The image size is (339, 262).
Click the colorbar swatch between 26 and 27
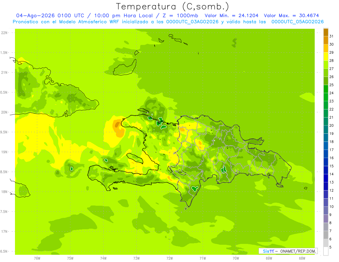pos(326,73)
